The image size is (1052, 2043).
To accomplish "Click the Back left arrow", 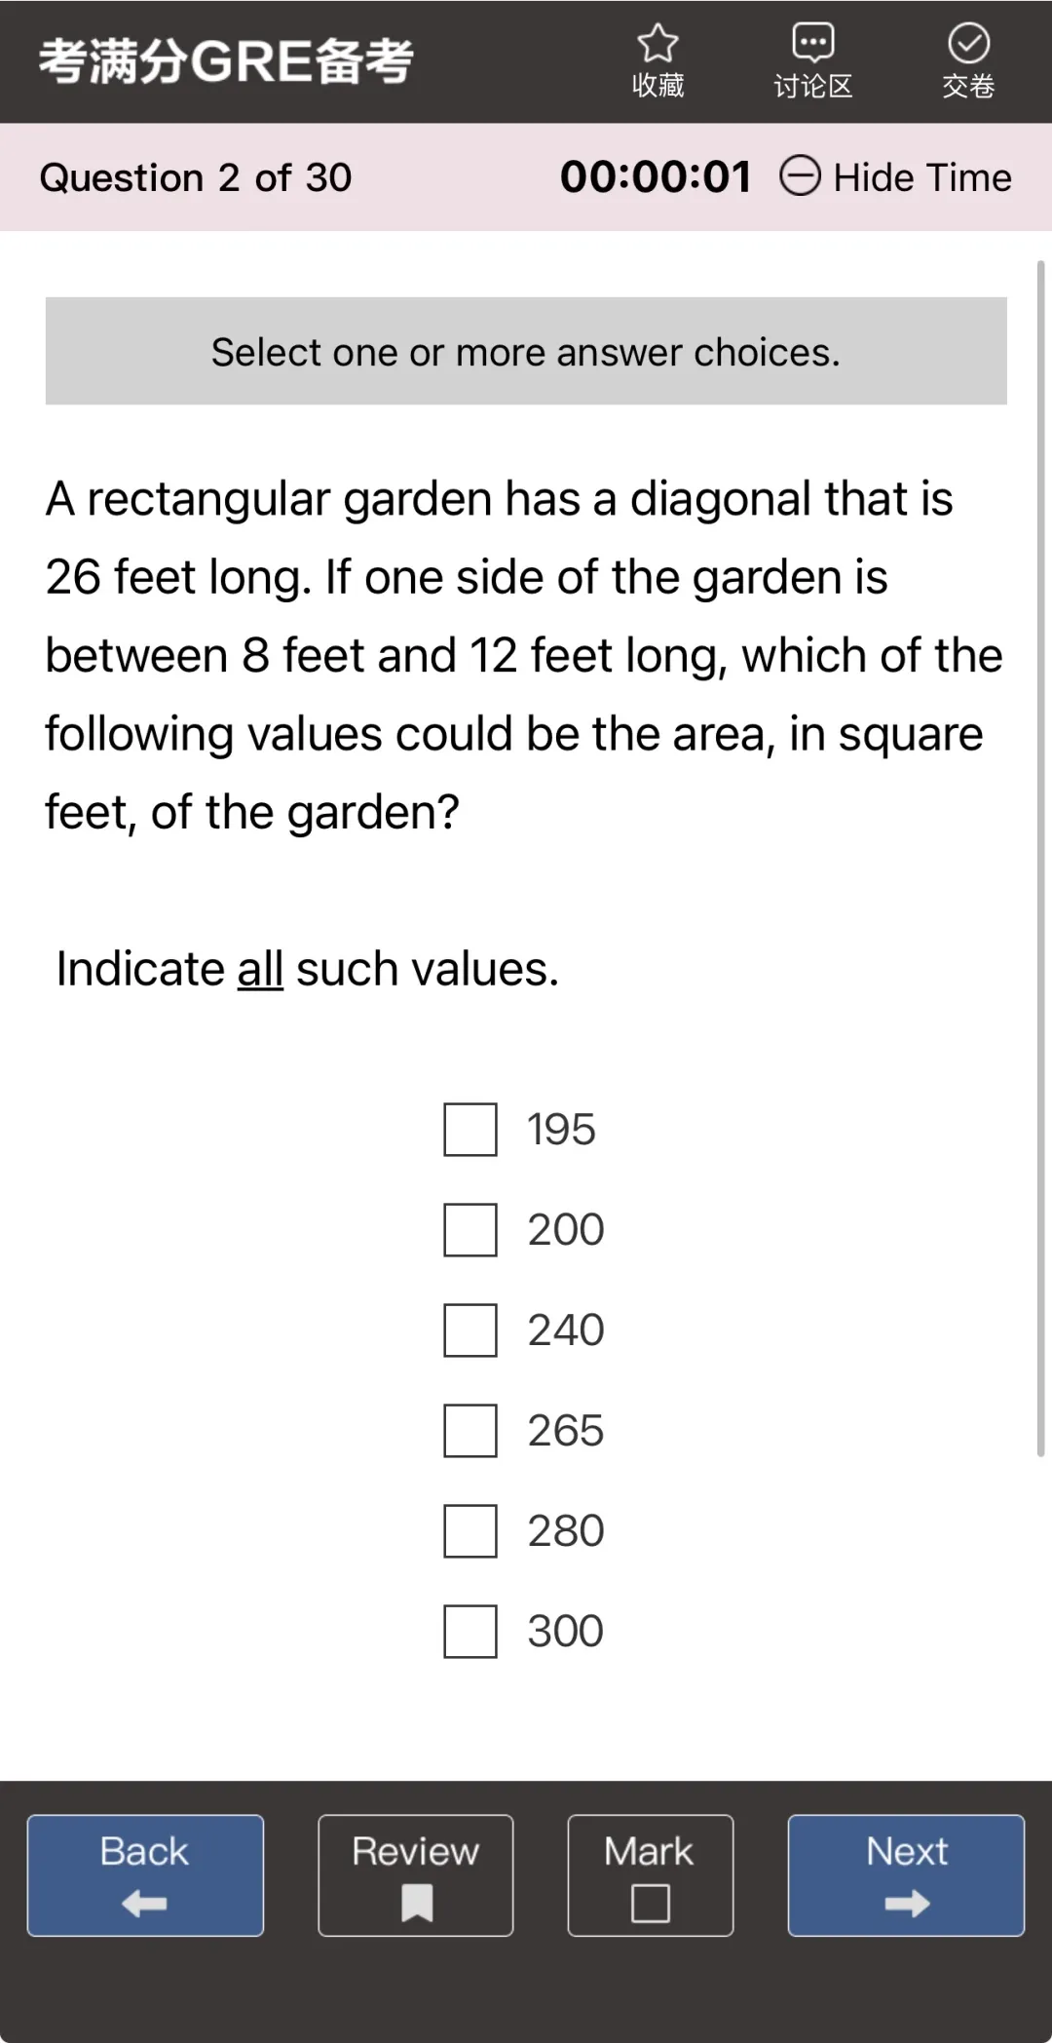I will pos(144,1903).
